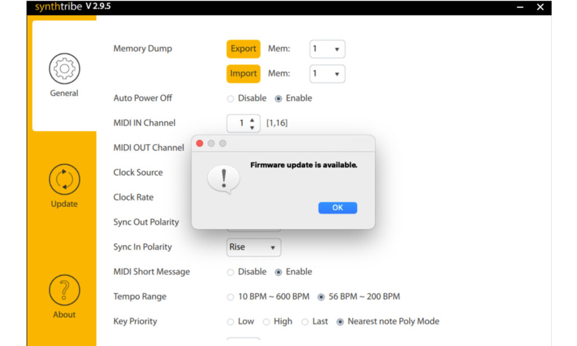
Task: Click the synthtribe V2.9.5 title text
Action: (73, 7)
